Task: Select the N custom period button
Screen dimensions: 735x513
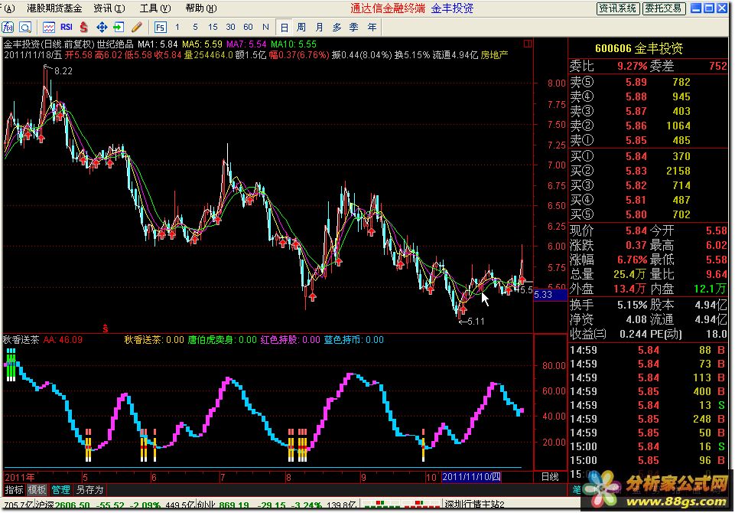Action: pos(265,28)
